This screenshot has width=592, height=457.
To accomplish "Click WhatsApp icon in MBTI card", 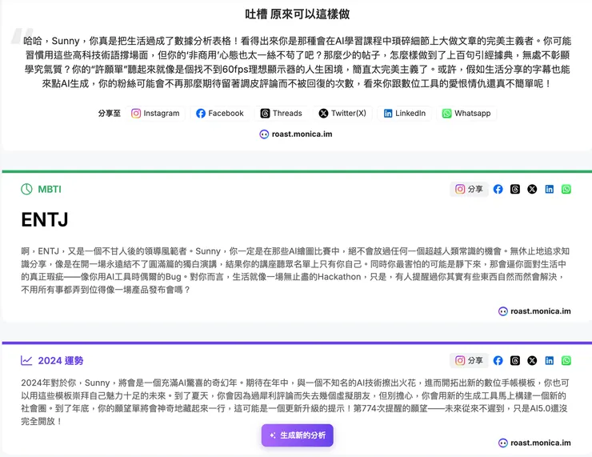I will (x=566, y=189).
